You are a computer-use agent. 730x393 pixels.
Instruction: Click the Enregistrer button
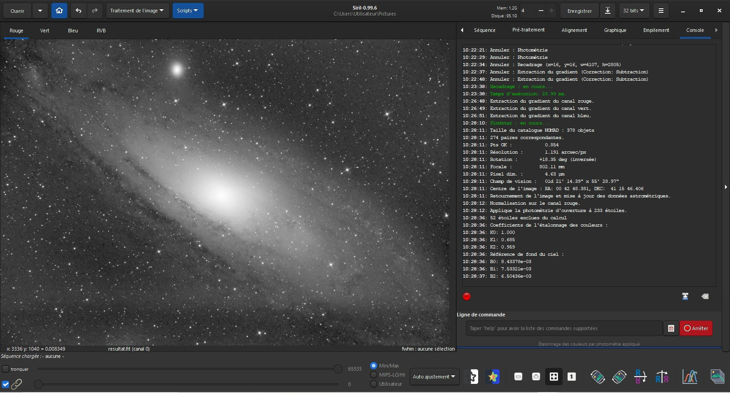tap(579, 10)
